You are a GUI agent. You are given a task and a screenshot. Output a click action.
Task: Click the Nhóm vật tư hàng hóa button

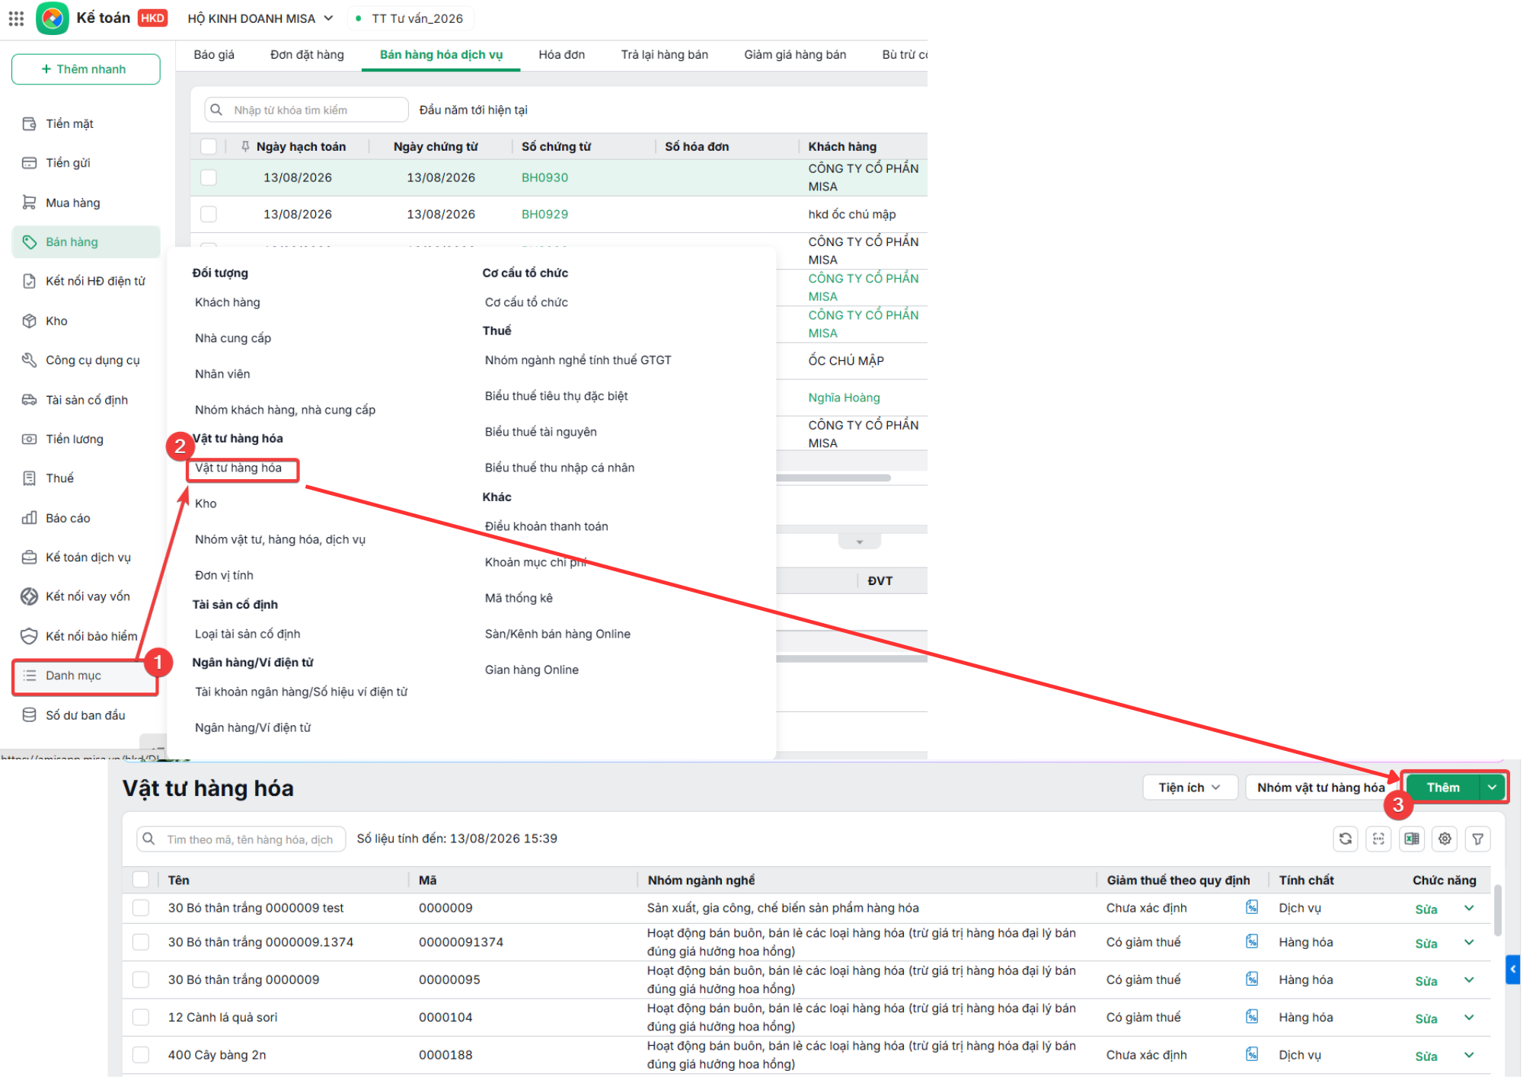[1320, 788]
